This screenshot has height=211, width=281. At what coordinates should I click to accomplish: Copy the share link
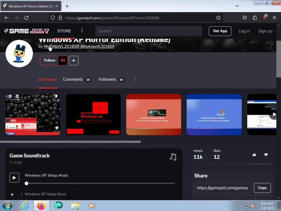click(x=262, y=188)
